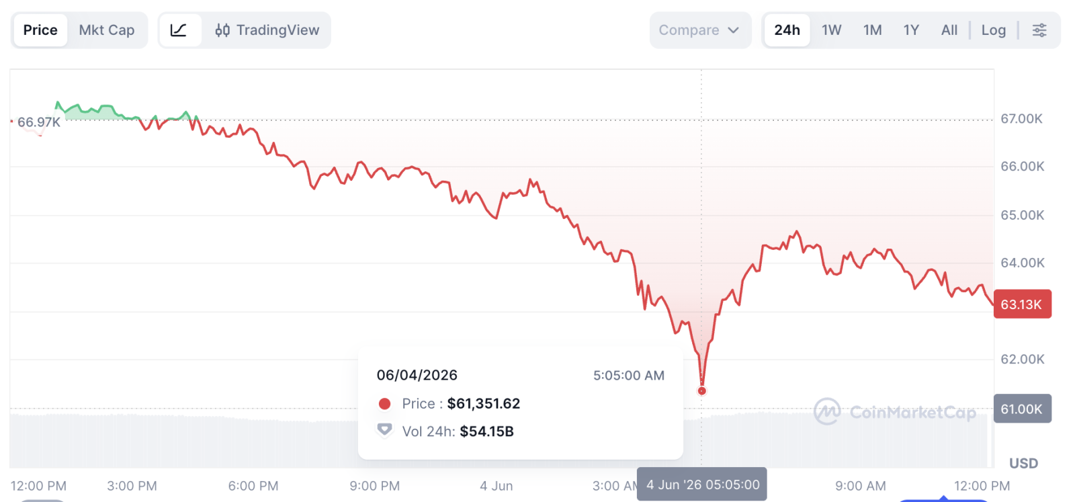
Task: Switch to Mkt Cap view
Action: point(107,30)
